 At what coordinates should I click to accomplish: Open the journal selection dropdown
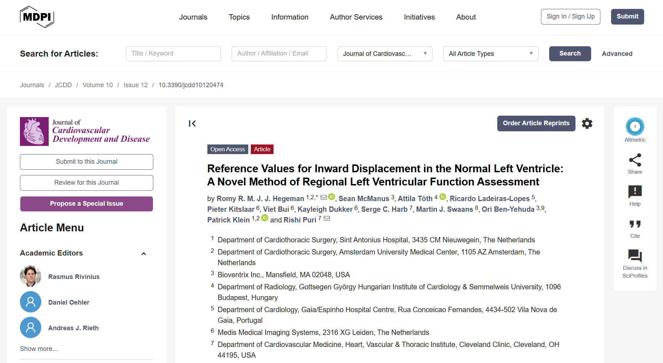point(384,54)
